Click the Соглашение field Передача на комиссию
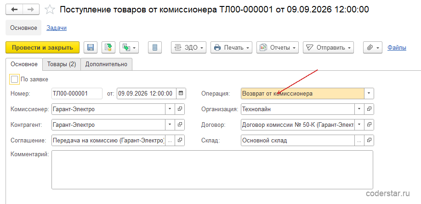The height and width of the screenshot is (204, 421). tap(108, 140)
